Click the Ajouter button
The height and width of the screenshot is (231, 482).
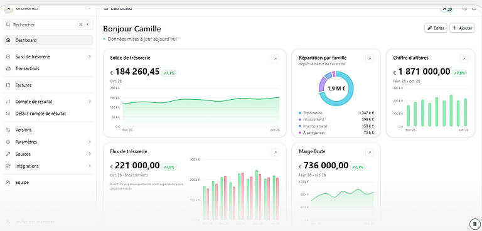tap(463, 28)
